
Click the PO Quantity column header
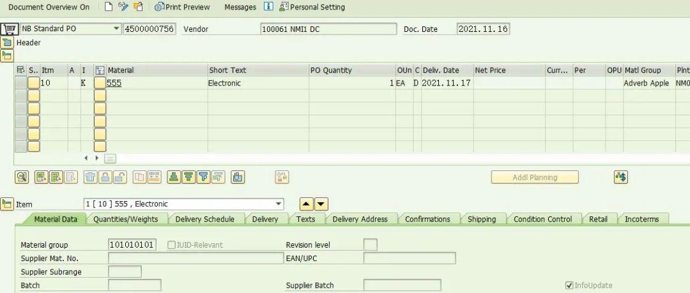click(x=352, y=70)
